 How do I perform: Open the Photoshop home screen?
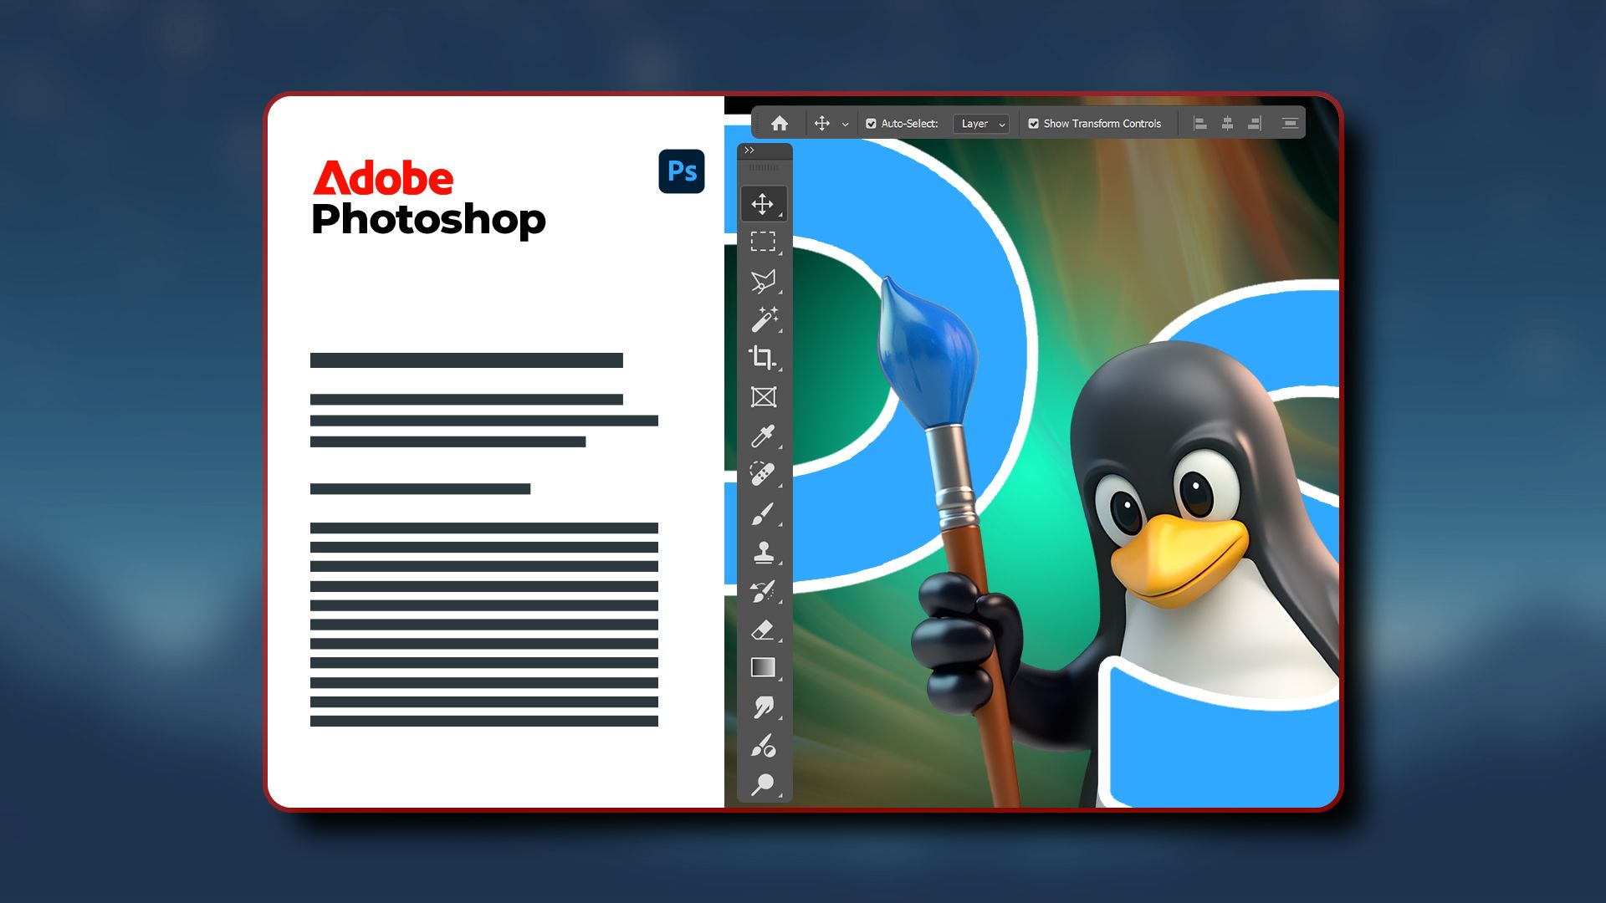(780, 123)
